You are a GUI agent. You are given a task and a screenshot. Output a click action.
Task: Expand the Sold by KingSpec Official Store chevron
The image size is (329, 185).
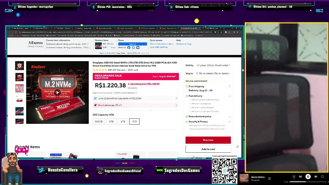(x=230, y=65)
